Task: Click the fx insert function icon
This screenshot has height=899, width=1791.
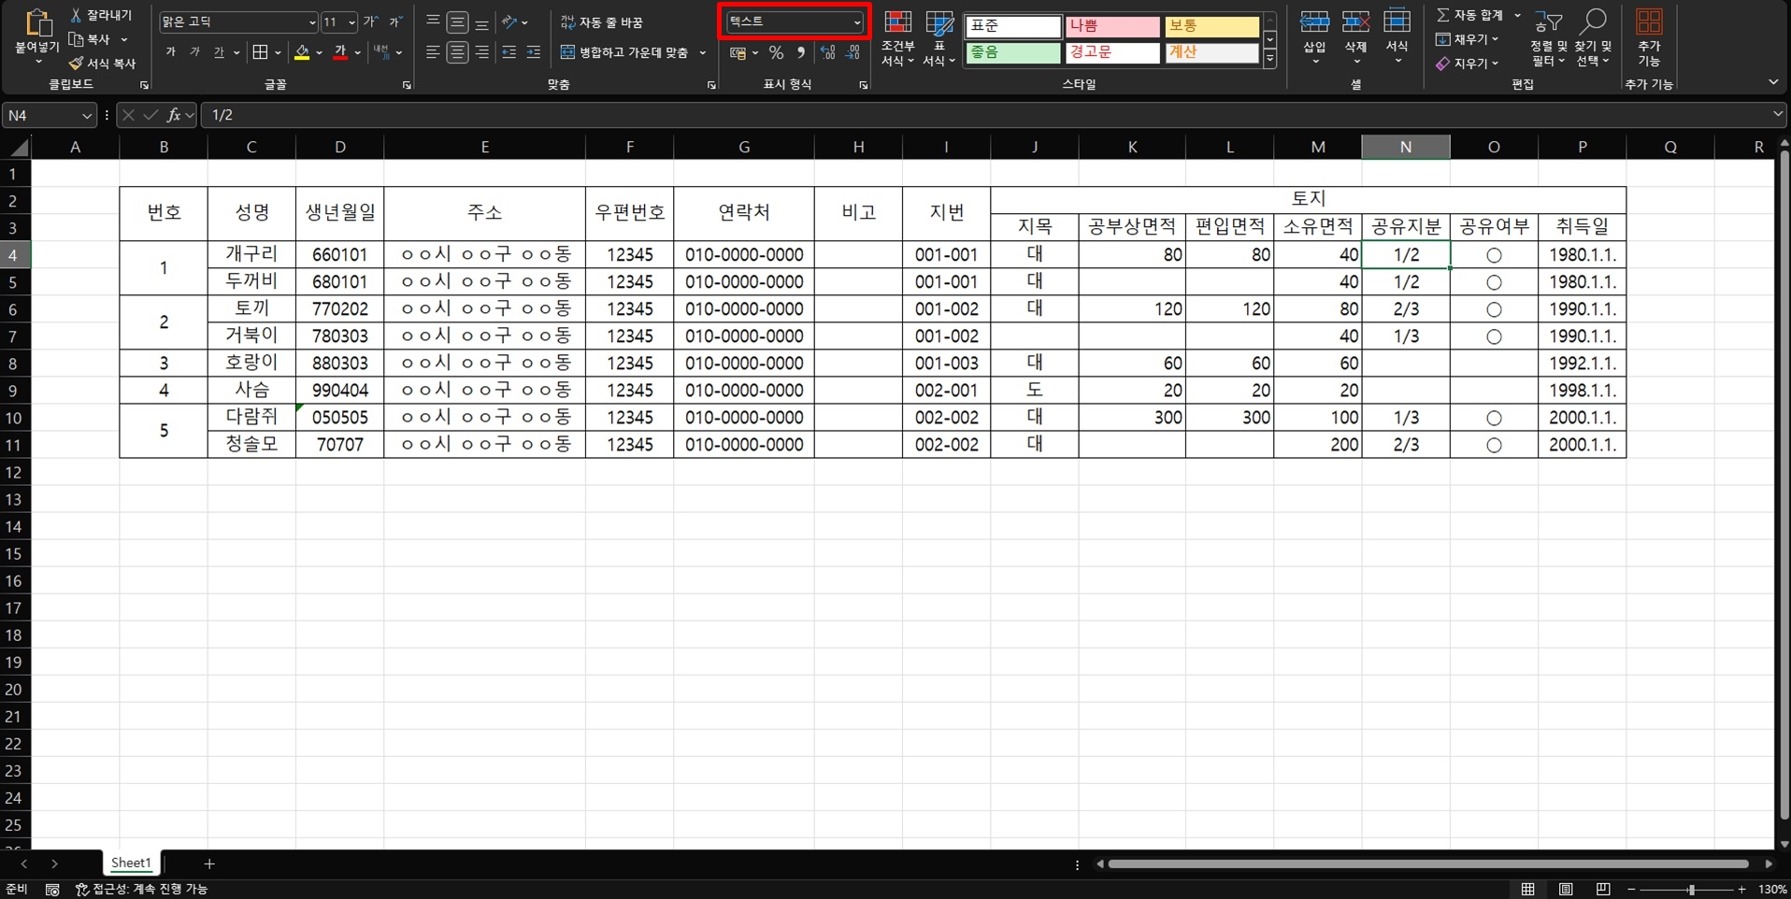Action: 174,115
